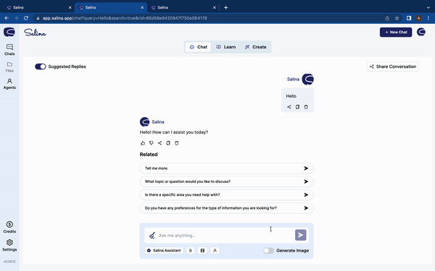Switch to the Create tab
The width and height of the screenshot is (435, 271).
coord(255,47)
